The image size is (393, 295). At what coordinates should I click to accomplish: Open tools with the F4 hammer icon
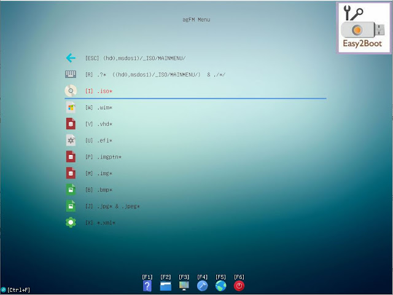[202, 286]
